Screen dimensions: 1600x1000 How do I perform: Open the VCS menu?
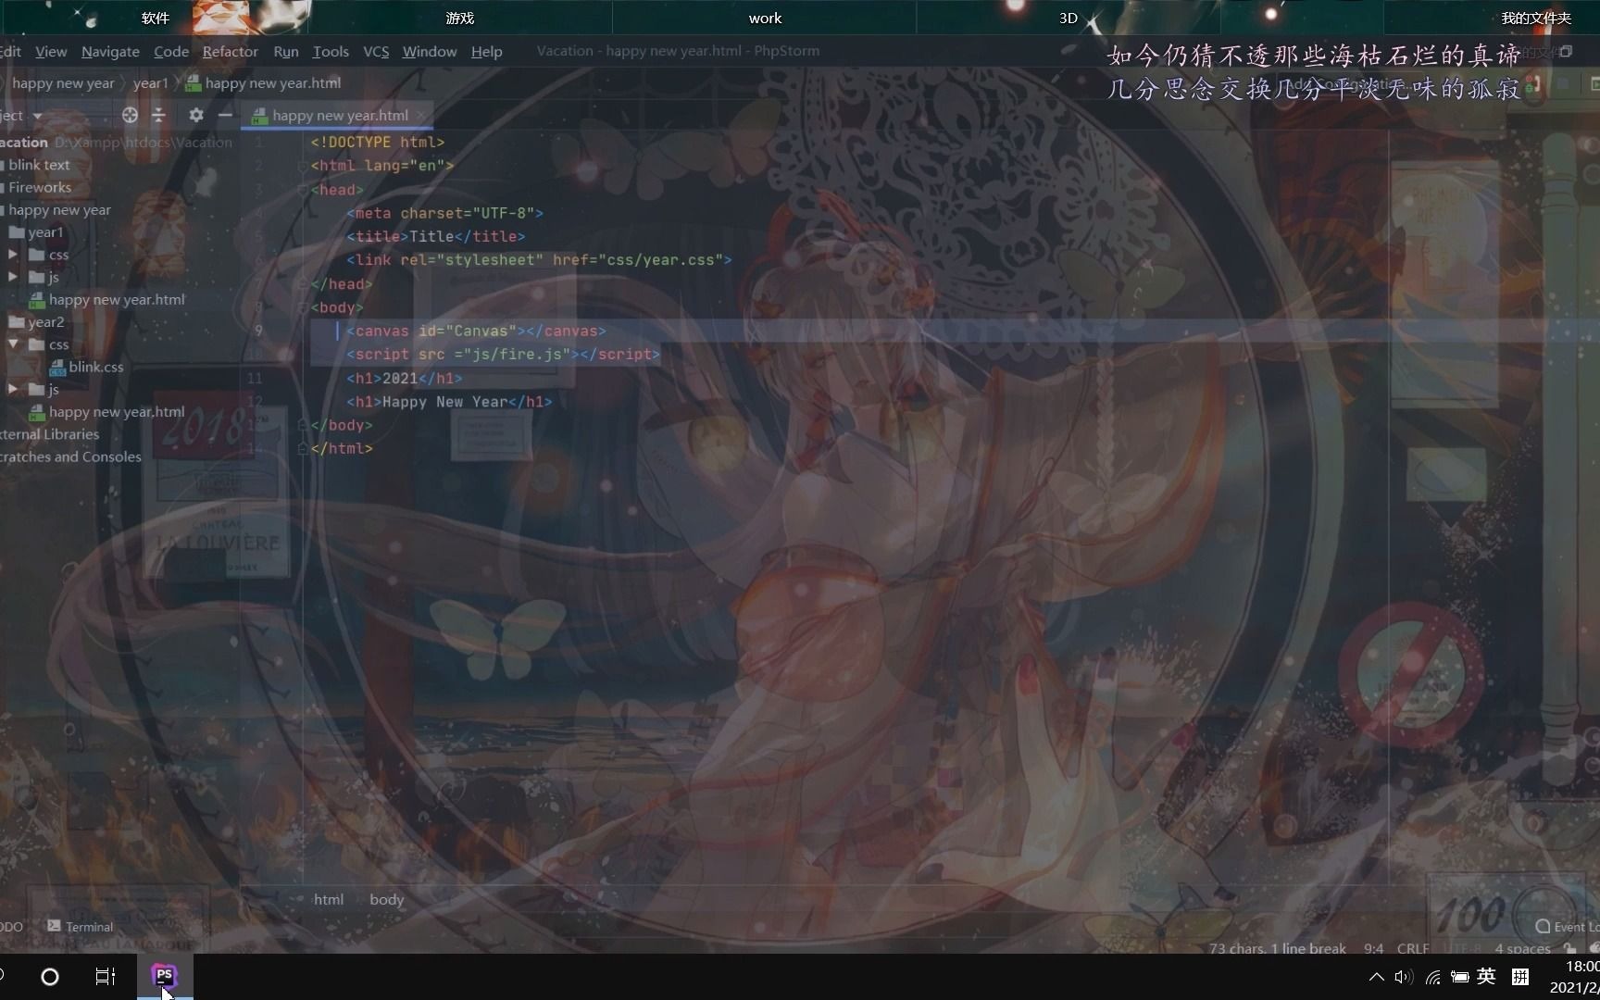point(376,52)
